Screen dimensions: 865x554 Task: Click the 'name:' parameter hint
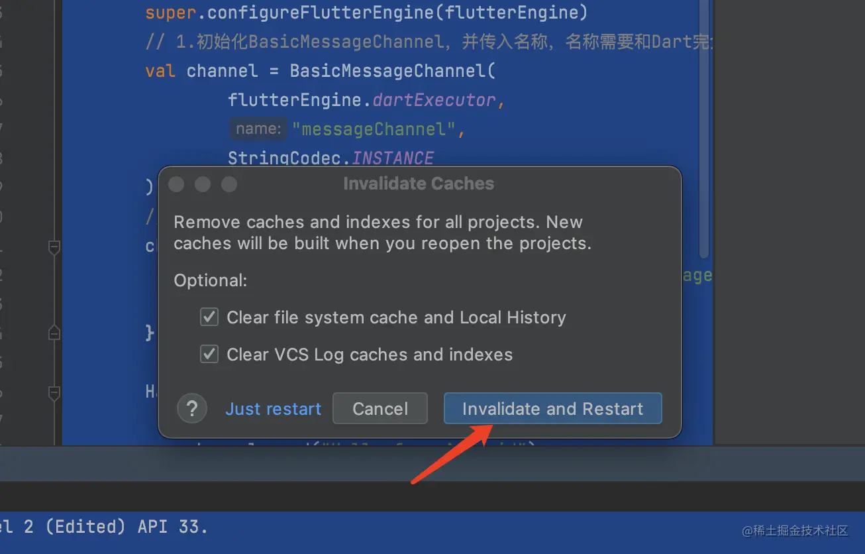[259, 129]
